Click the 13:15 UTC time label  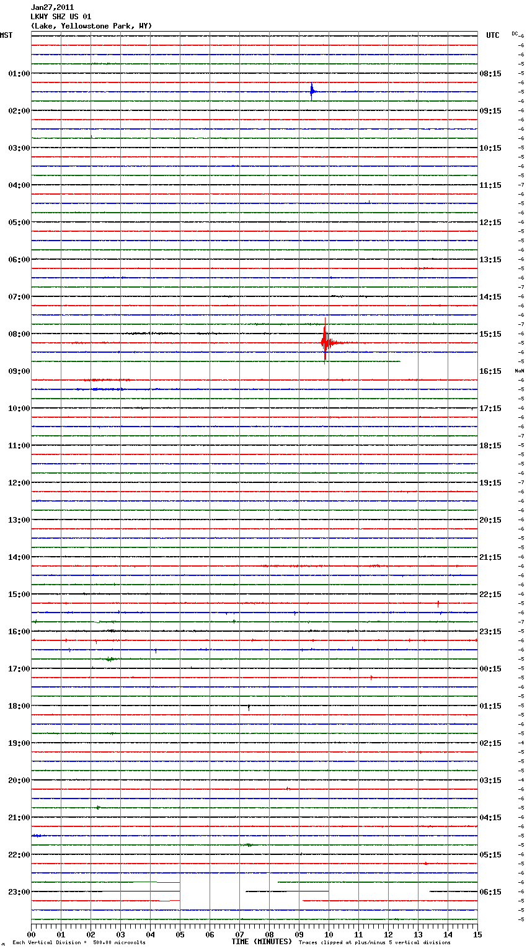coord(490,260)
